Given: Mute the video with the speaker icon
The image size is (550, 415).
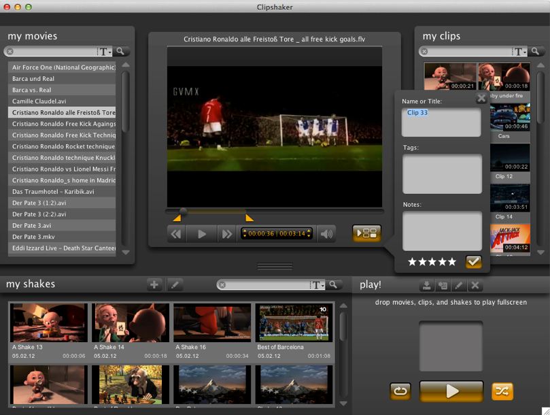Looking at the screenshot, I should 327,234.
